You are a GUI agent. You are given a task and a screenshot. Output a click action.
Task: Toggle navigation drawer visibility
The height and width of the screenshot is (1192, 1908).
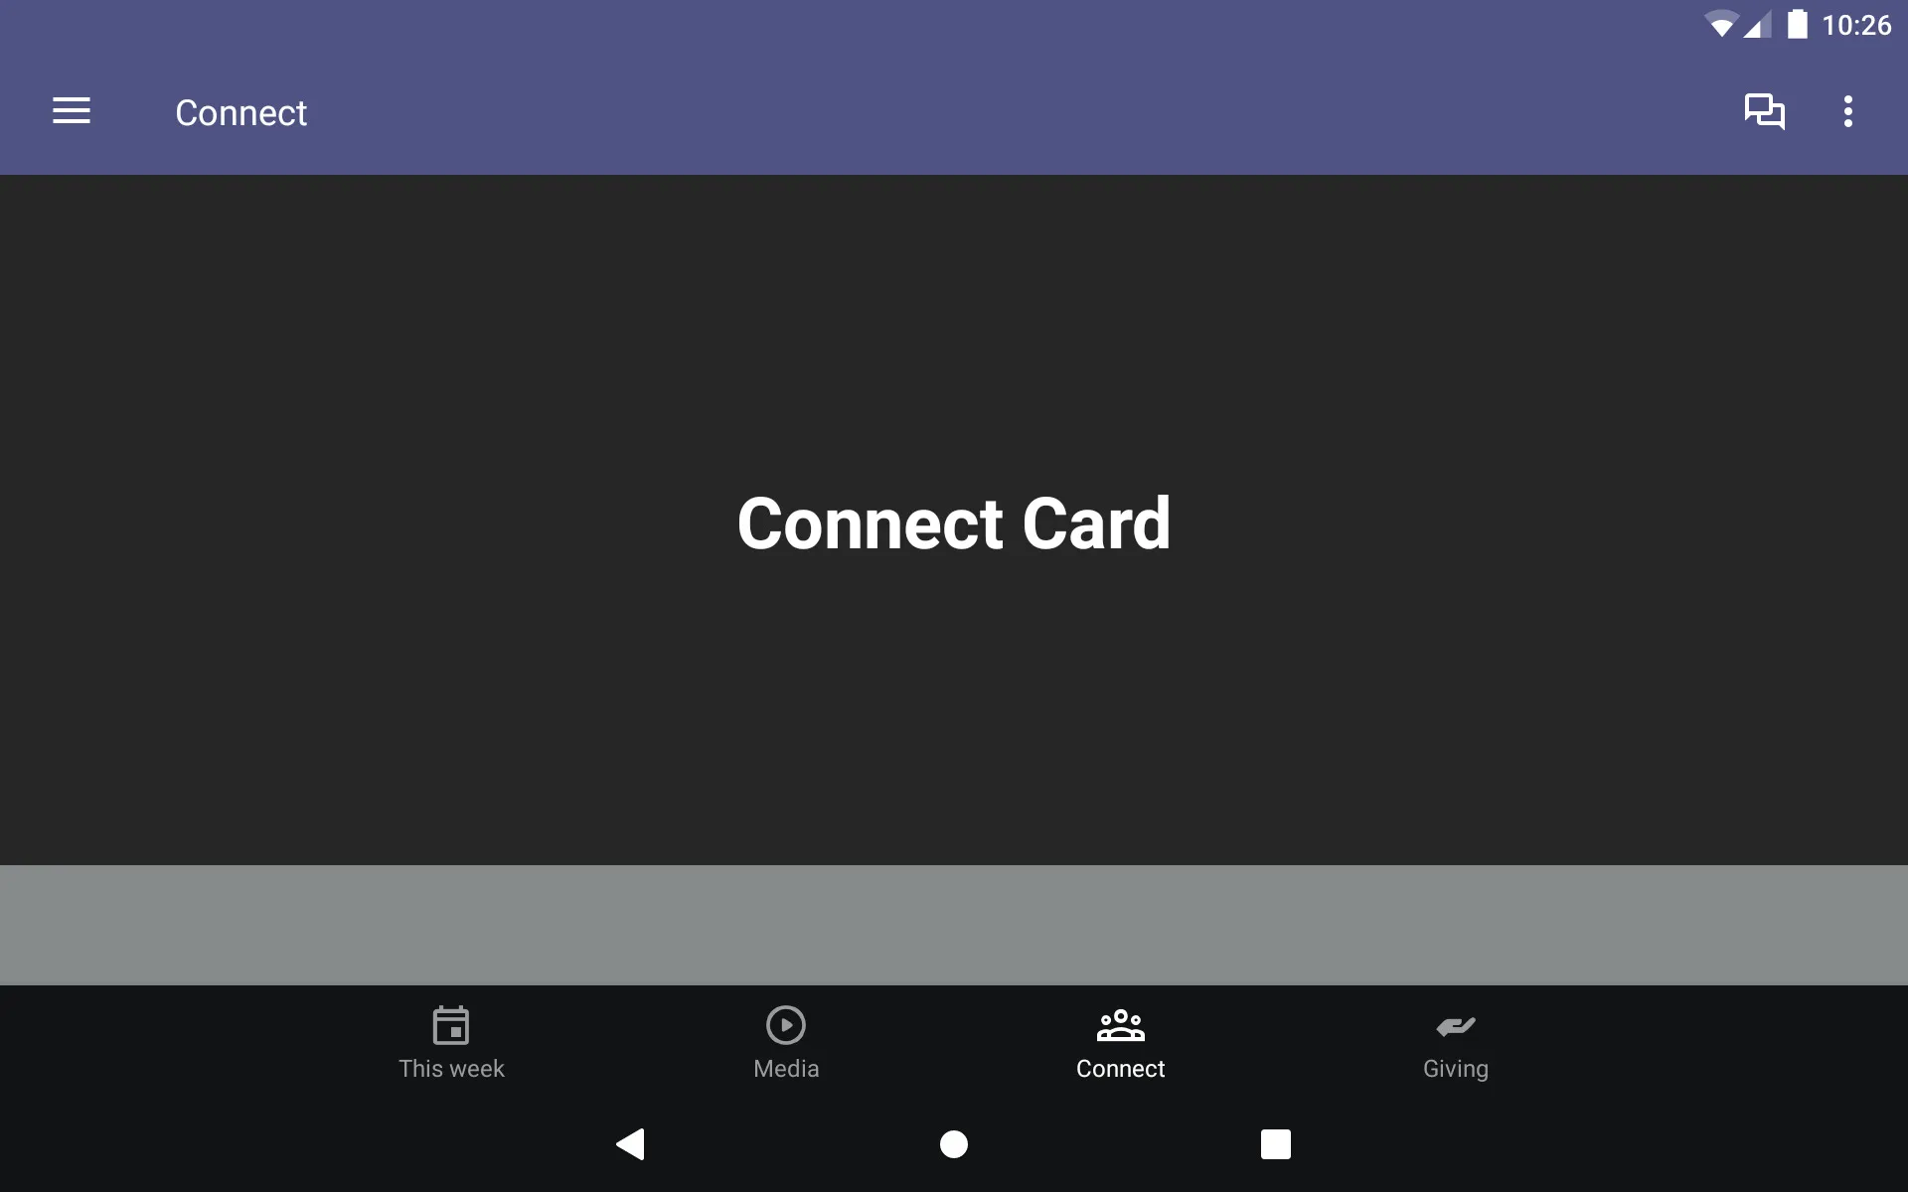click(72, 112)
